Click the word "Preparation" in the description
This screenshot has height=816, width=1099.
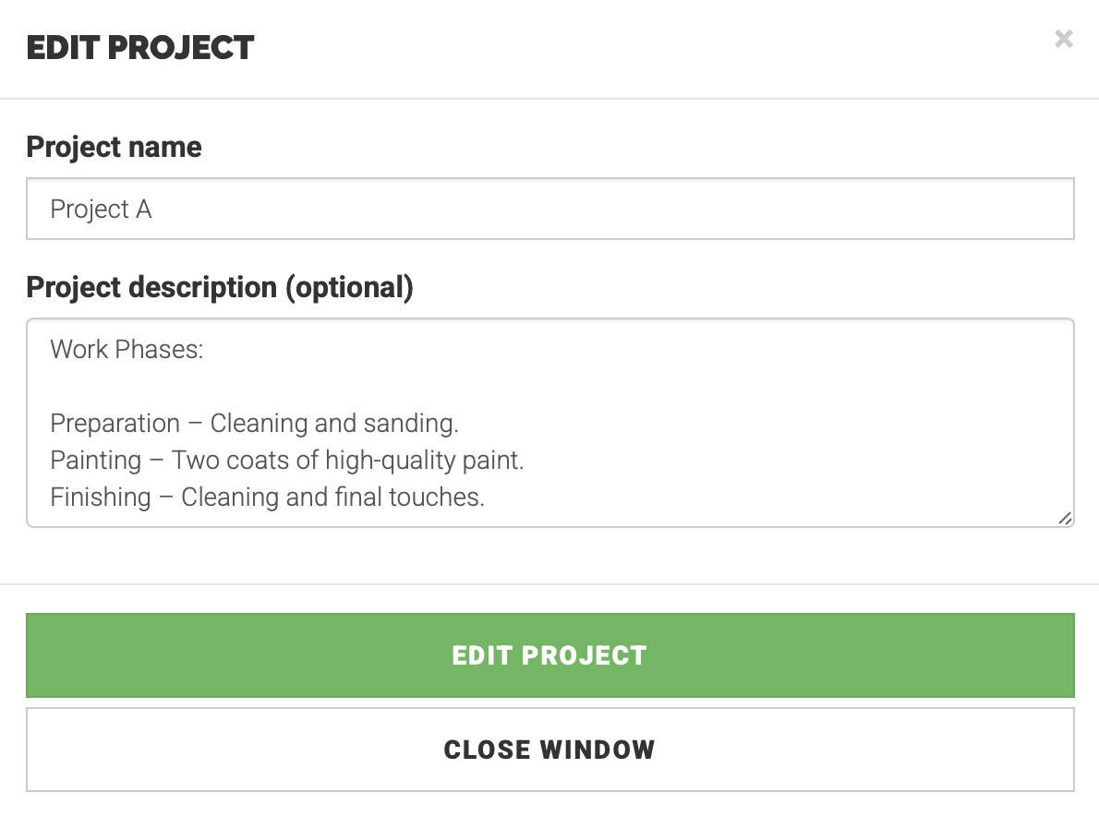pos(115,424)
